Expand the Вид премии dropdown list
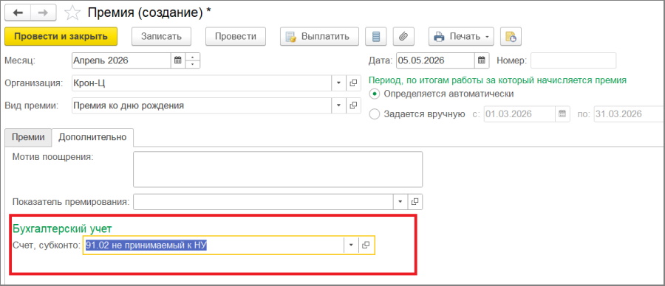 [338, 105]
